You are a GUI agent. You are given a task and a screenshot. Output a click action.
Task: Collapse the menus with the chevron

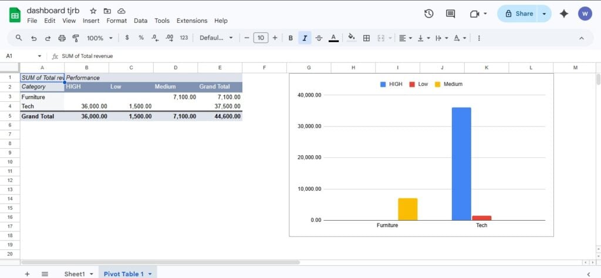582,38
